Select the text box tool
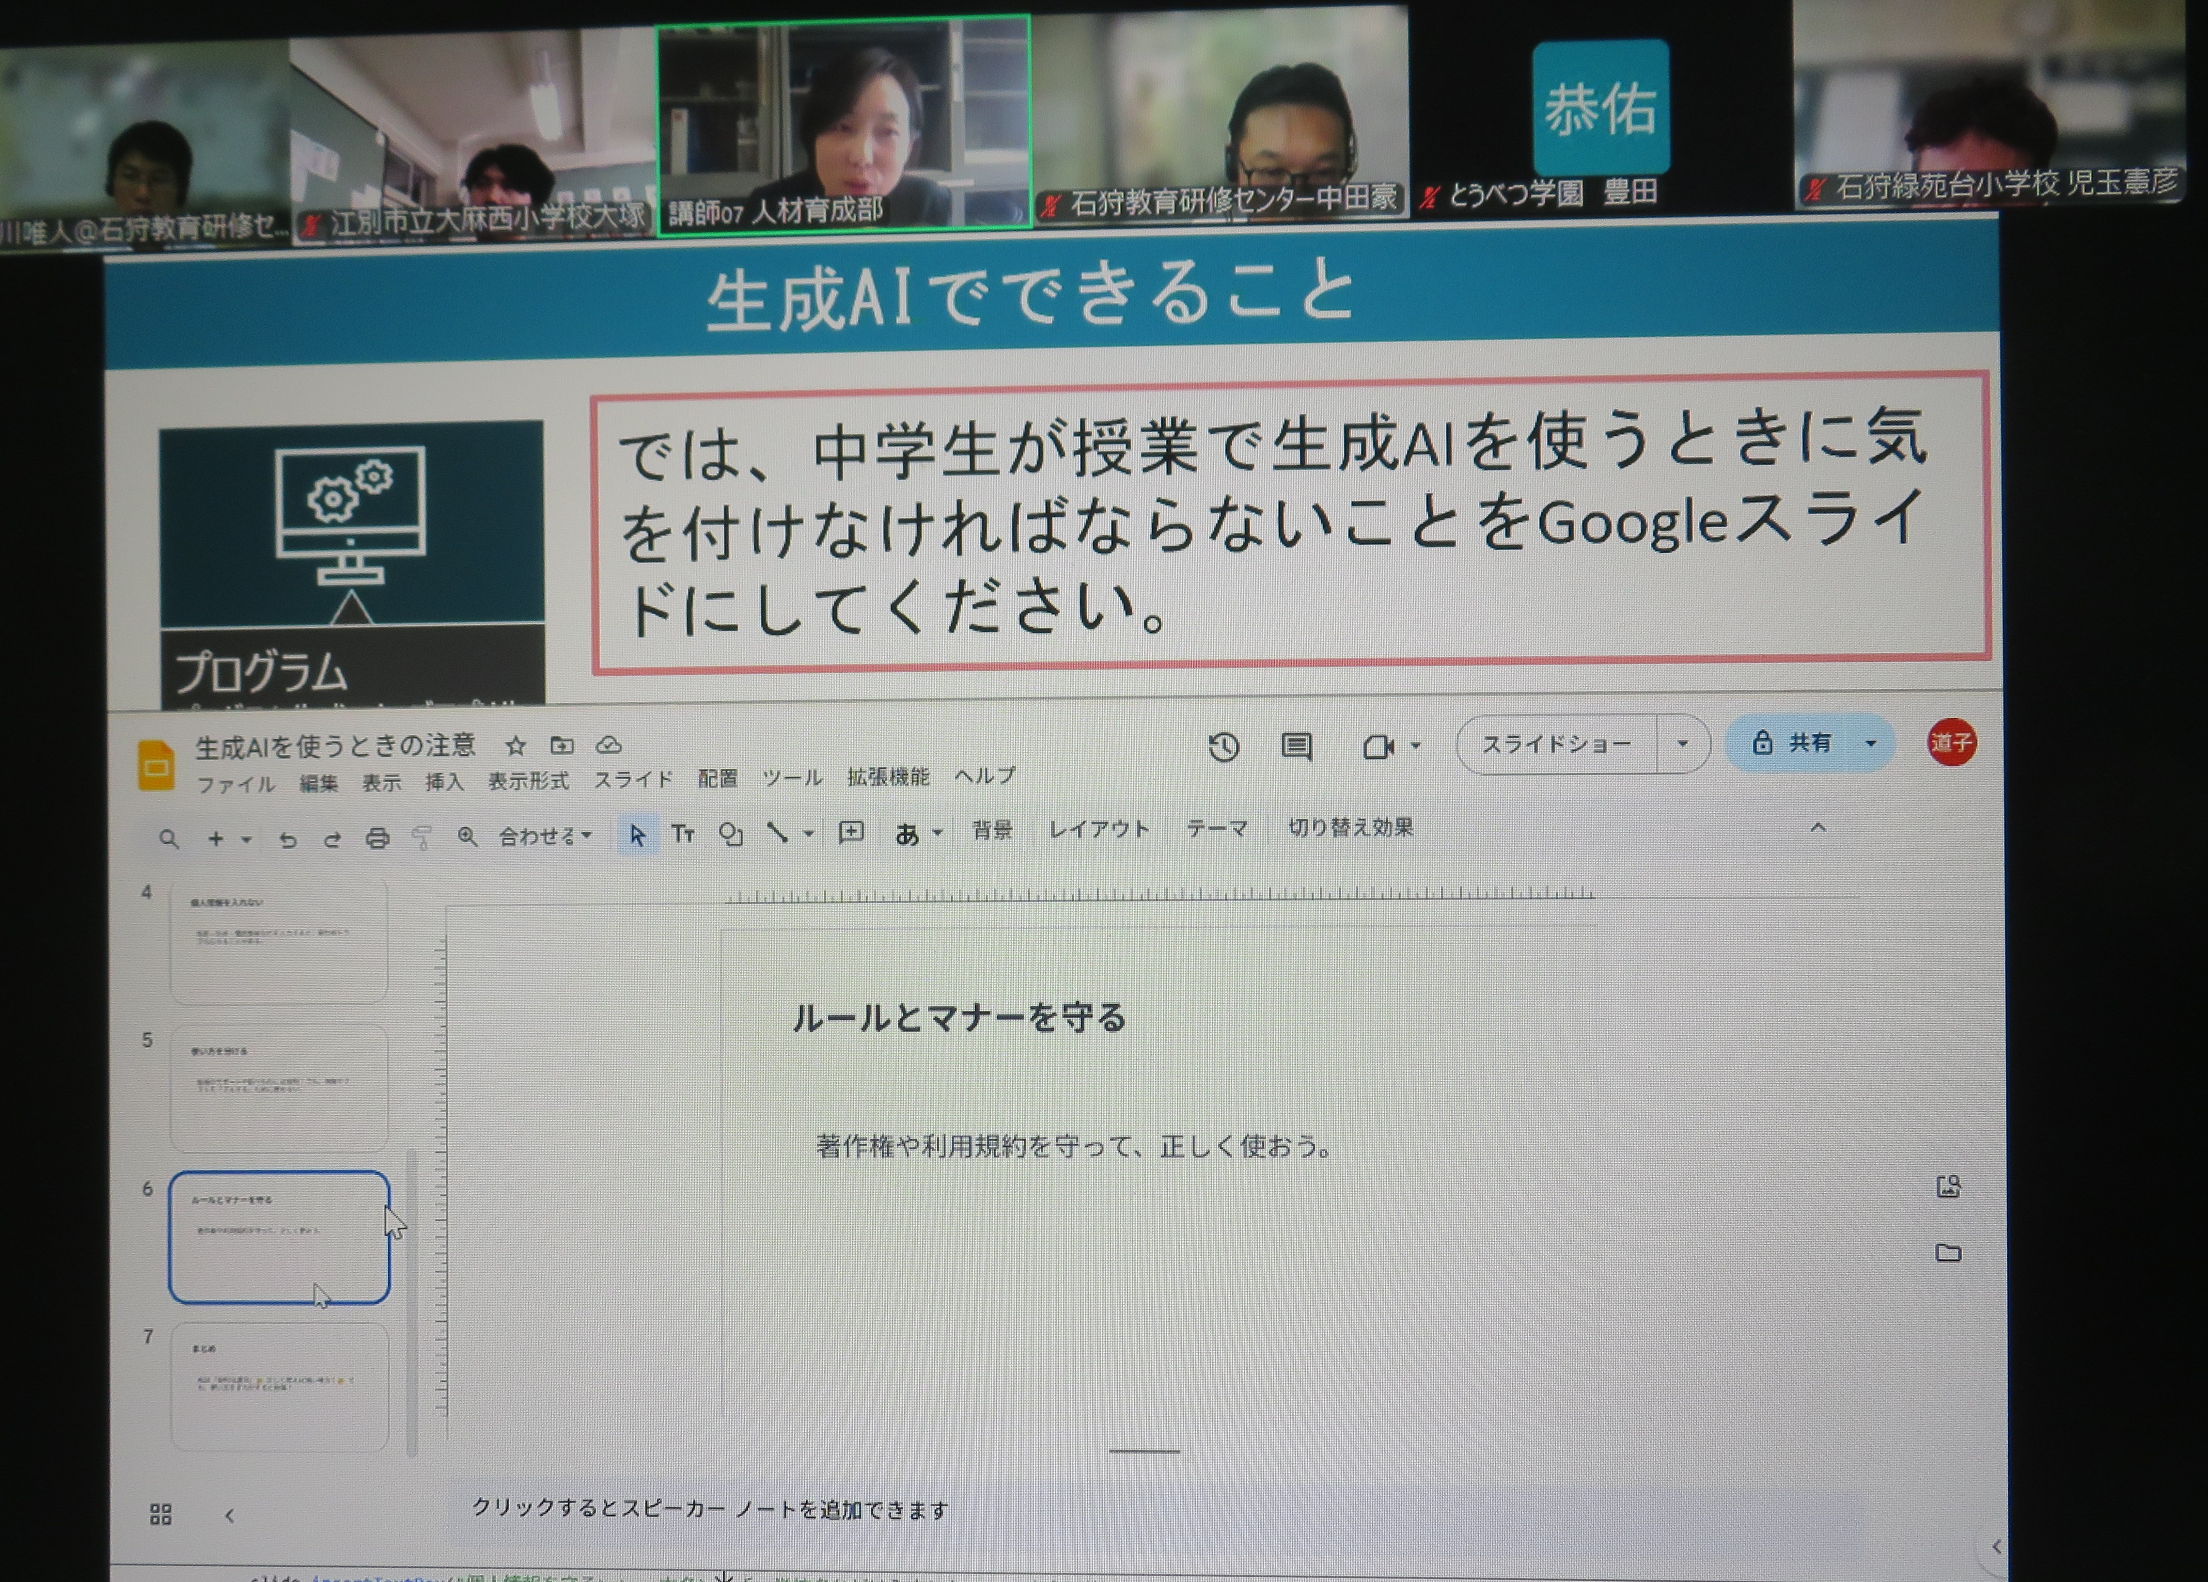Screen dimensions: 2208x1582 [x=682, y=834]
